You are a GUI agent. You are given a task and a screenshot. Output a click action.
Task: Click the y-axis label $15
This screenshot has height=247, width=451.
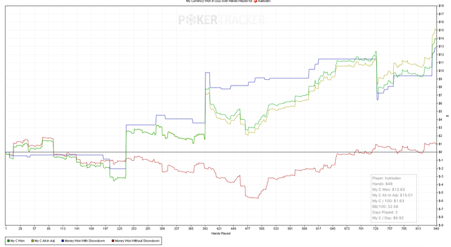[x=441, y=30]
